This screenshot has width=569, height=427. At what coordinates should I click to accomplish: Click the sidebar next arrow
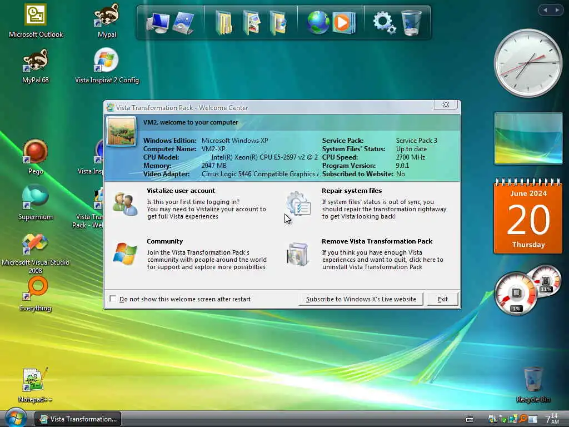pos(557,10)
